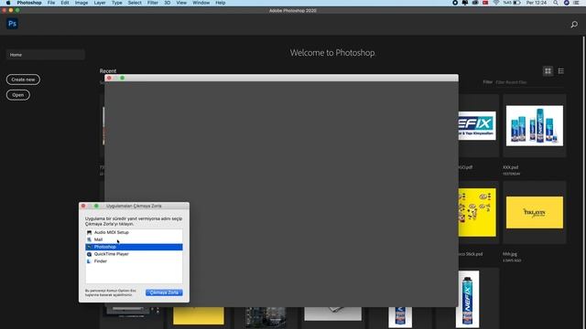Open Spotlight magnifier in macOS menu bar
The height and width of the screenshot is (329, 586).
556,3
